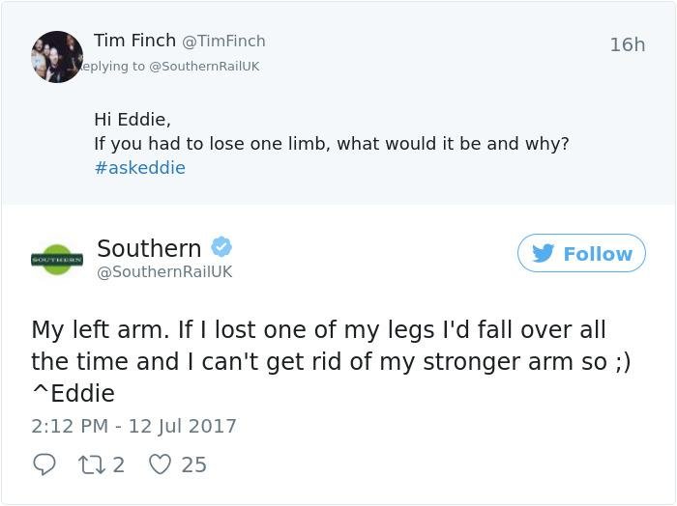Click @SouthernRailUK in the replying-to line

click(x=203, y=66)
